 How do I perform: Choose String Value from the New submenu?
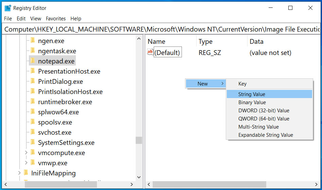click(x=269, y=94)
